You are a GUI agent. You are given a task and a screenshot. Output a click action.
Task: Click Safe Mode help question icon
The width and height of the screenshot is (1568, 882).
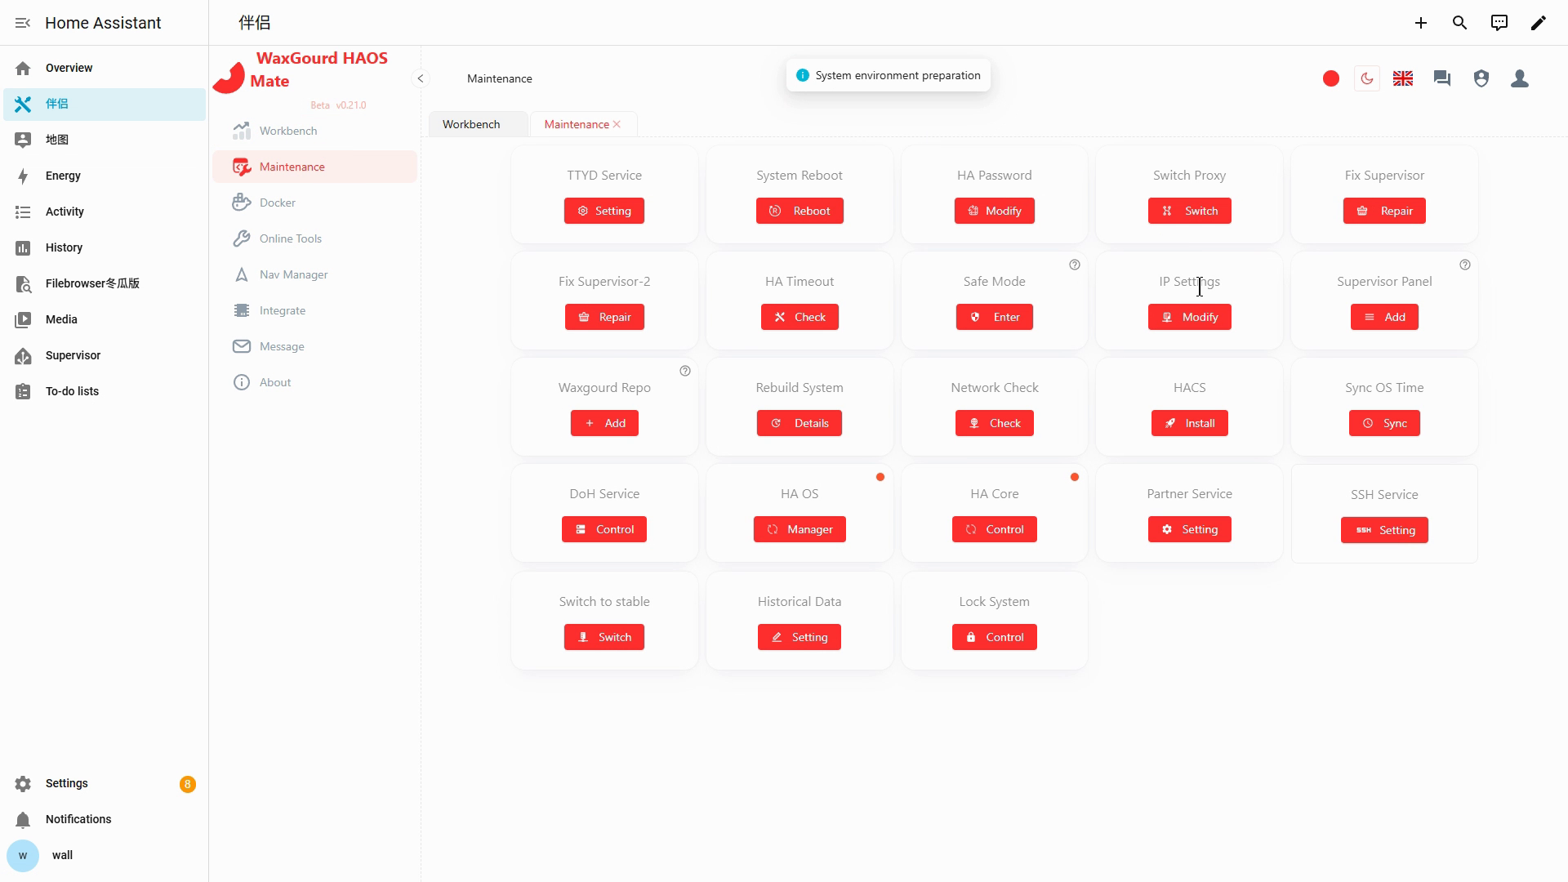[1075, 265]
